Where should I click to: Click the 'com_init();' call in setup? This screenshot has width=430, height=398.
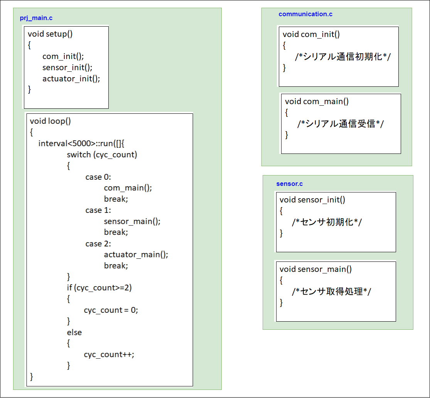coord(63,56)
